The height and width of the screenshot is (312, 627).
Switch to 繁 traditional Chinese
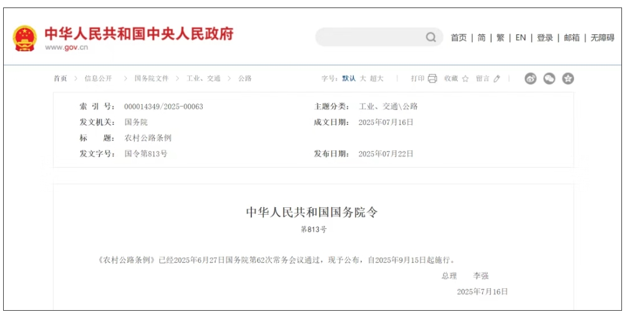point(500,38)
